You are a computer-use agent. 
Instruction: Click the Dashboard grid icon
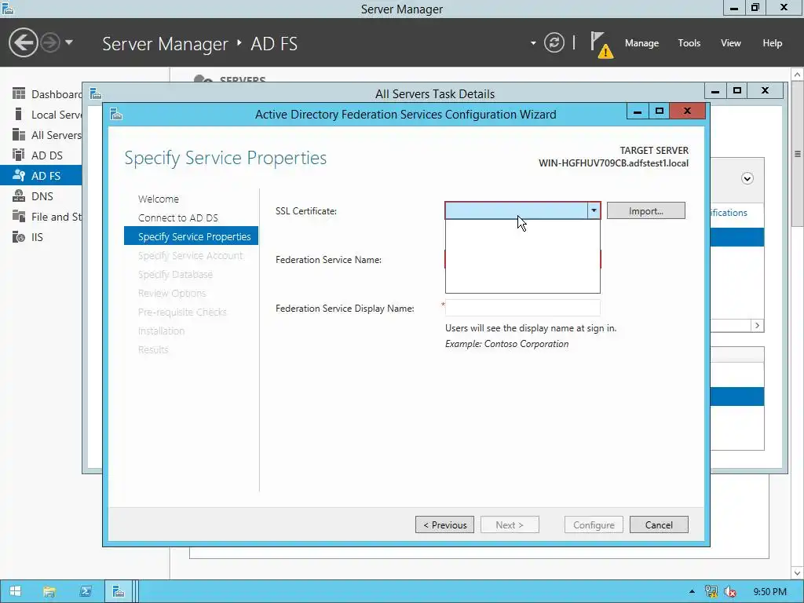[19, 93]
